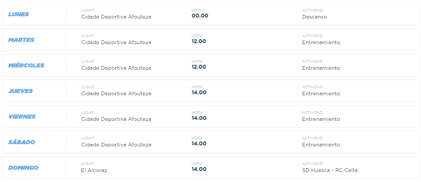
Task: Click the 00.00 time on Monday
Action: click(200, 16)
